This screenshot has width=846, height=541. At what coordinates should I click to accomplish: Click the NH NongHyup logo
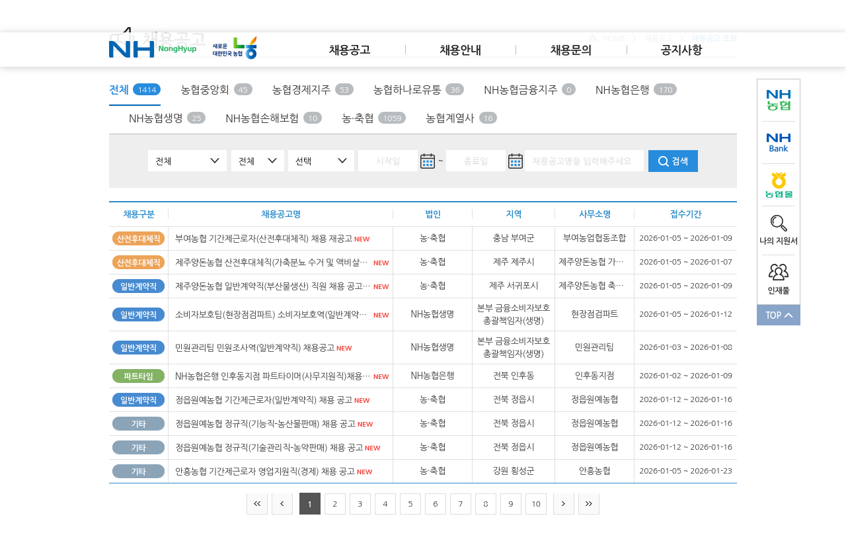[153, 49]
